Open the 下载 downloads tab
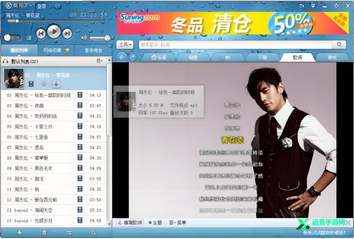The image size is (354, 239). click(263, 58)
